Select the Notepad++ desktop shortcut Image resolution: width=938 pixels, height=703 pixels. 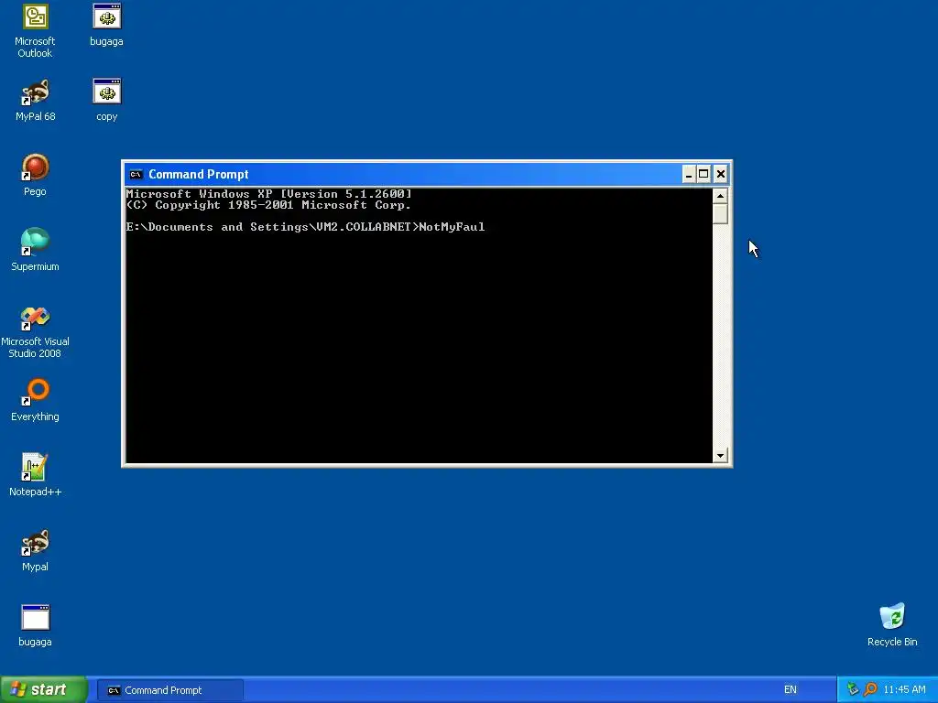[x=35, y=475]
